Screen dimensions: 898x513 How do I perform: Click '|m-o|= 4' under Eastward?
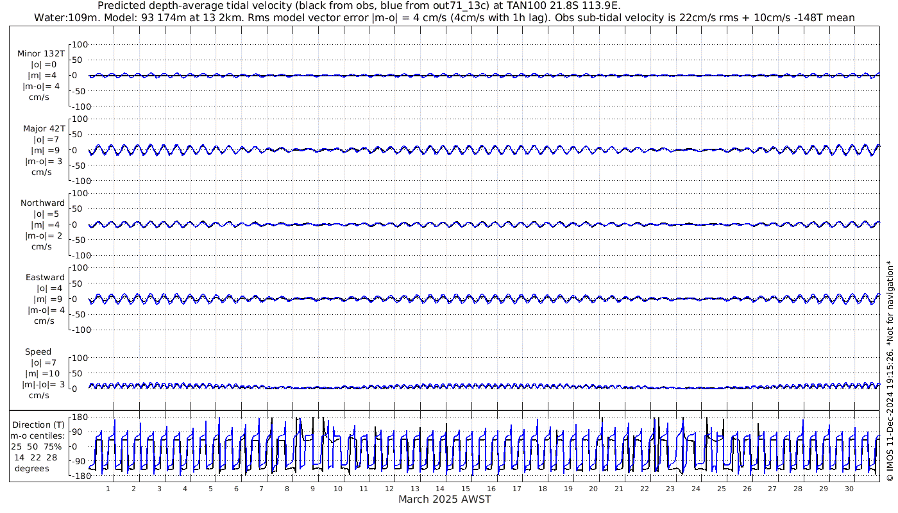pyautogui.click(x=46, y=310)
